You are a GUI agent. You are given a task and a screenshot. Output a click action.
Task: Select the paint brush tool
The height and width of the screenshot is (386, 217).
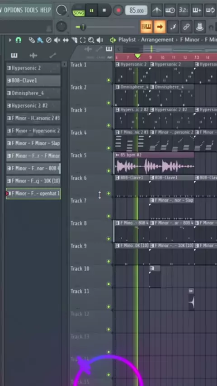click(40, 40)
